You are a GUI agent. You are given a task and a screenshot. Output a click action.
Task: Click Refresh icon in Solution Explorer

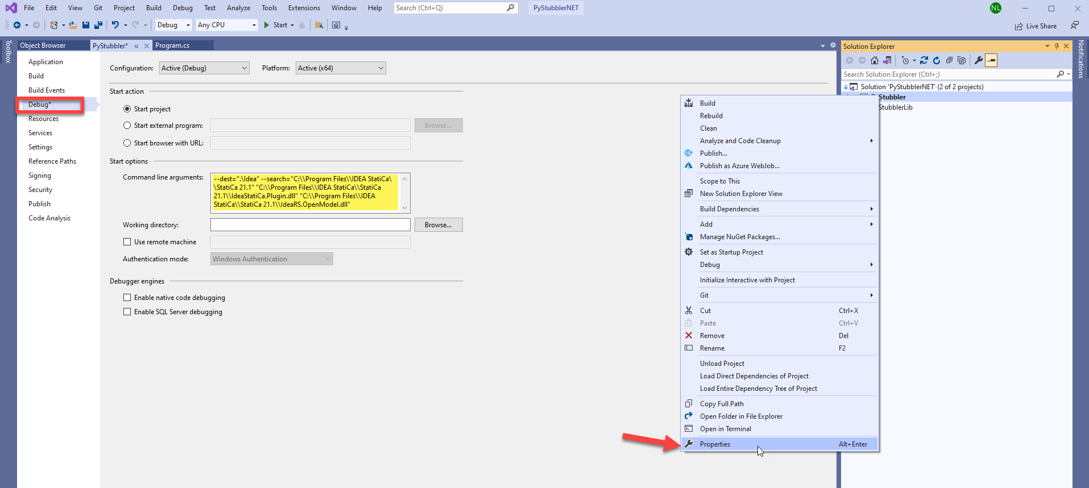click(937, 60)
